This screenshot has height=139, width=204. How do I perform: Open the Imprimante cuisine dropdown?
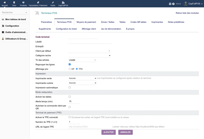coord(82,83)
